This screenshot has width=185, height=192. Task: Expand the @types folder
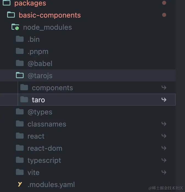[40, 112]
